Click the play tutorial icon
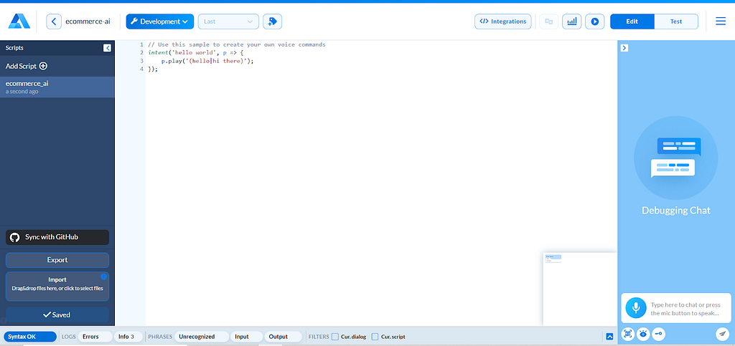The height and width of the screenshot is (346, 735). [595, 21]
